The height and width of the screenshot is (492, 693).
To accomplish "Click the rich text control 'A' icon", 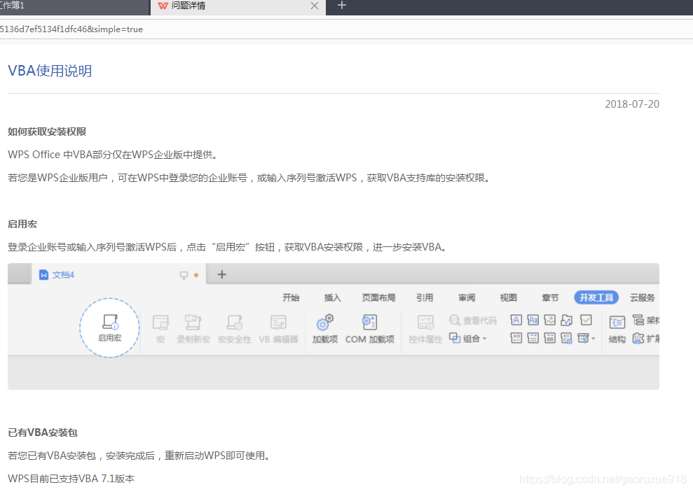I will point(516,320).
